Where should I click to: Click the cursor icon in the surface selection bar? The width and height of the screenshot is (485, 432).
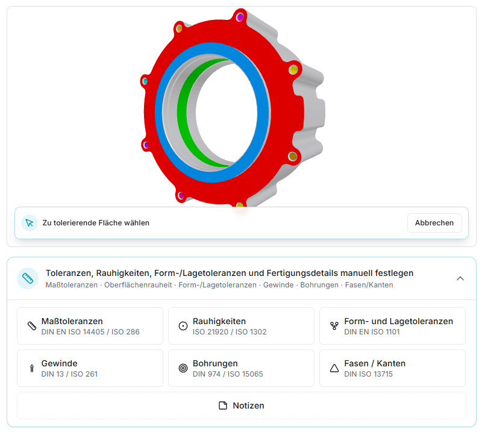click(30, 223)
